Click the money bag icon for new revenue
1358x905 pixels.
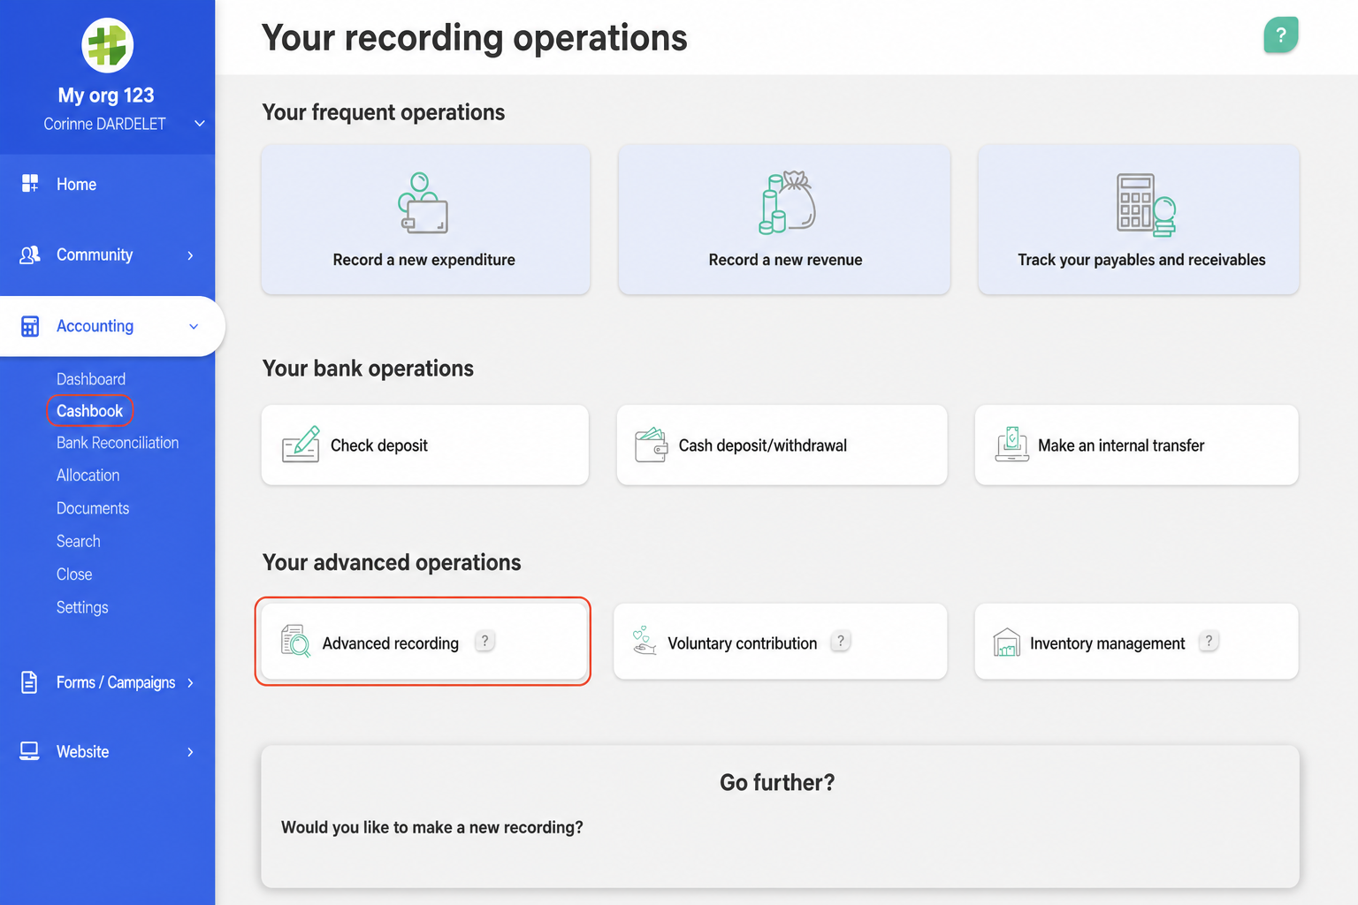click(787, 202)
